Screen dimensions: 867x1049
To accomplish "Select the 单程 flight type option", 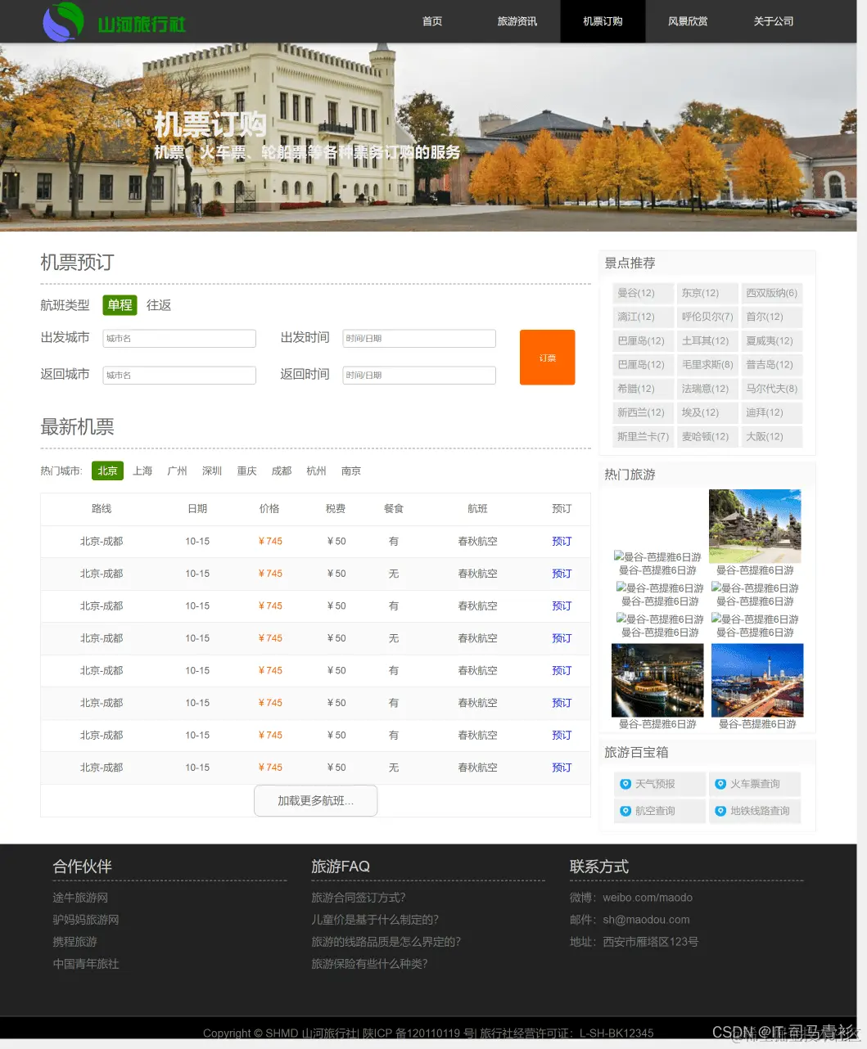I will (x=120, y=304).
